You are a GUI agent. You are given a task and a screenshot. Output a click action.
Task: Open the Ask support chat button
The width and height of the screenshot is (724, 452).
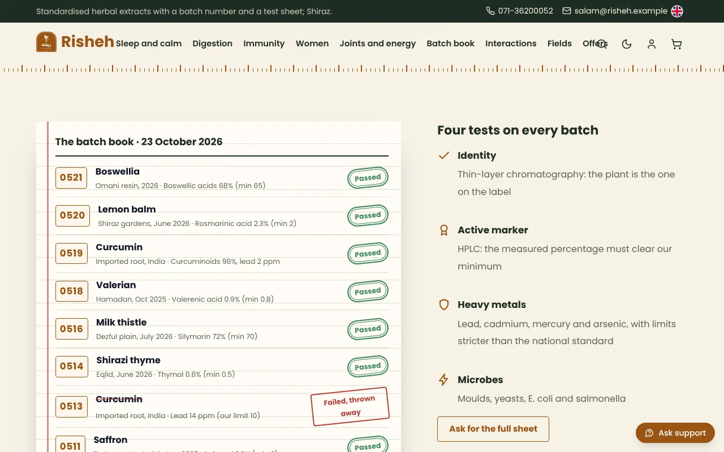coord(675,433)
